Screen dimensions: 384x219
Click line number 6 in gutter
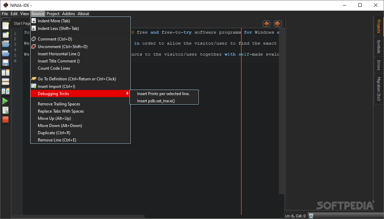pyautogui.click(x=15, y=61)
